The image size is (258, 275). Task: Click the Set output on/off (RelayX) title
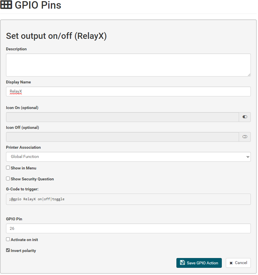[57, 36]
